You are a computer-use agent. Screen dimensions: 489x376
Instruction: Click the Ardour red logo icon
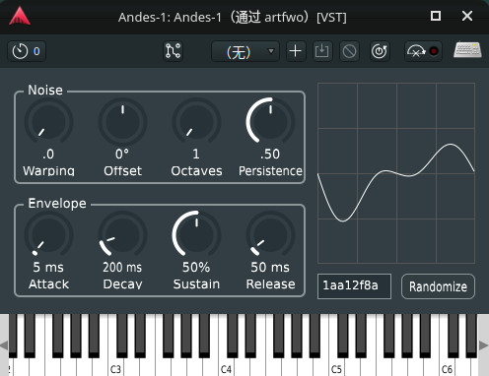click(20, 16)
